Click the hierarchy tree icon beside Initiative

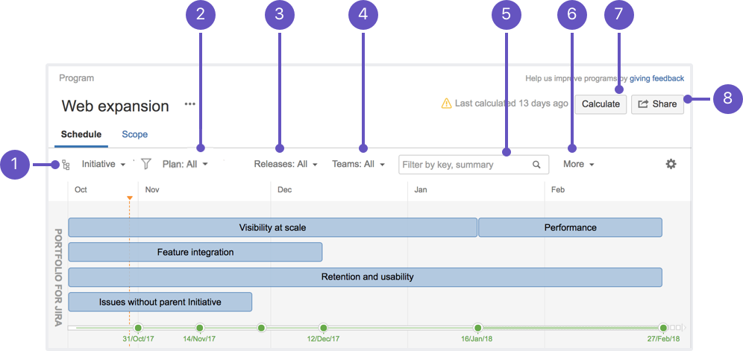point(66,165)
